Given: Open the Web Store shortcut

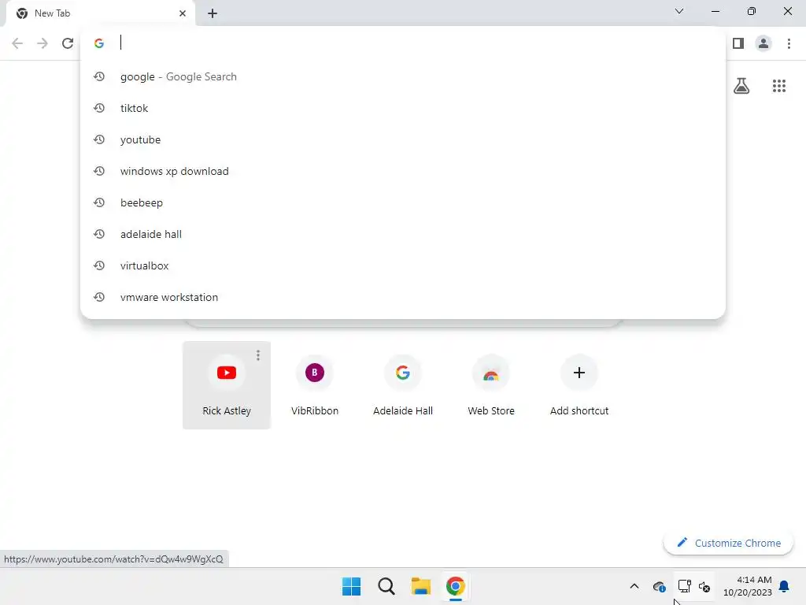Looking at the screenshot, I should coord(491,384).
